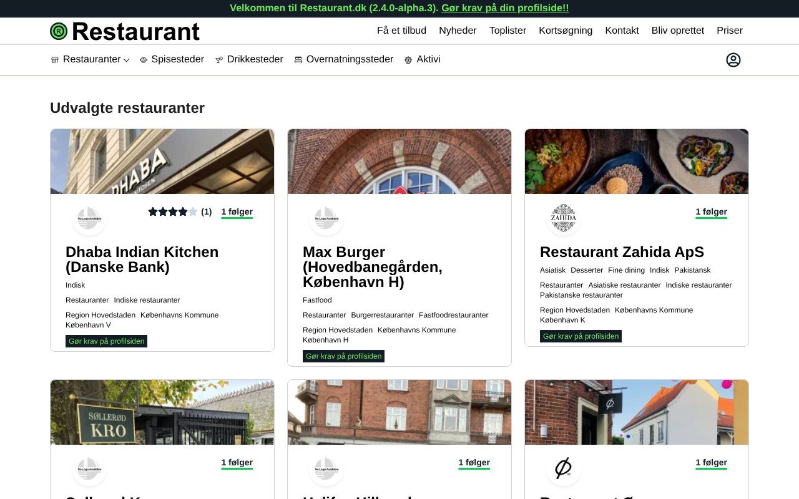Screen dimensions: 799x499
Task: Click the Drikkesteder cocktail glass icon
Action: coord(219,60)
